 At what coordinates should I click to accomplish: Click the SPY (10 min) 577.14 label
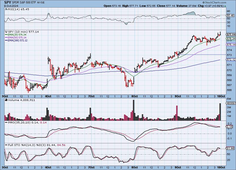(23, 32)
